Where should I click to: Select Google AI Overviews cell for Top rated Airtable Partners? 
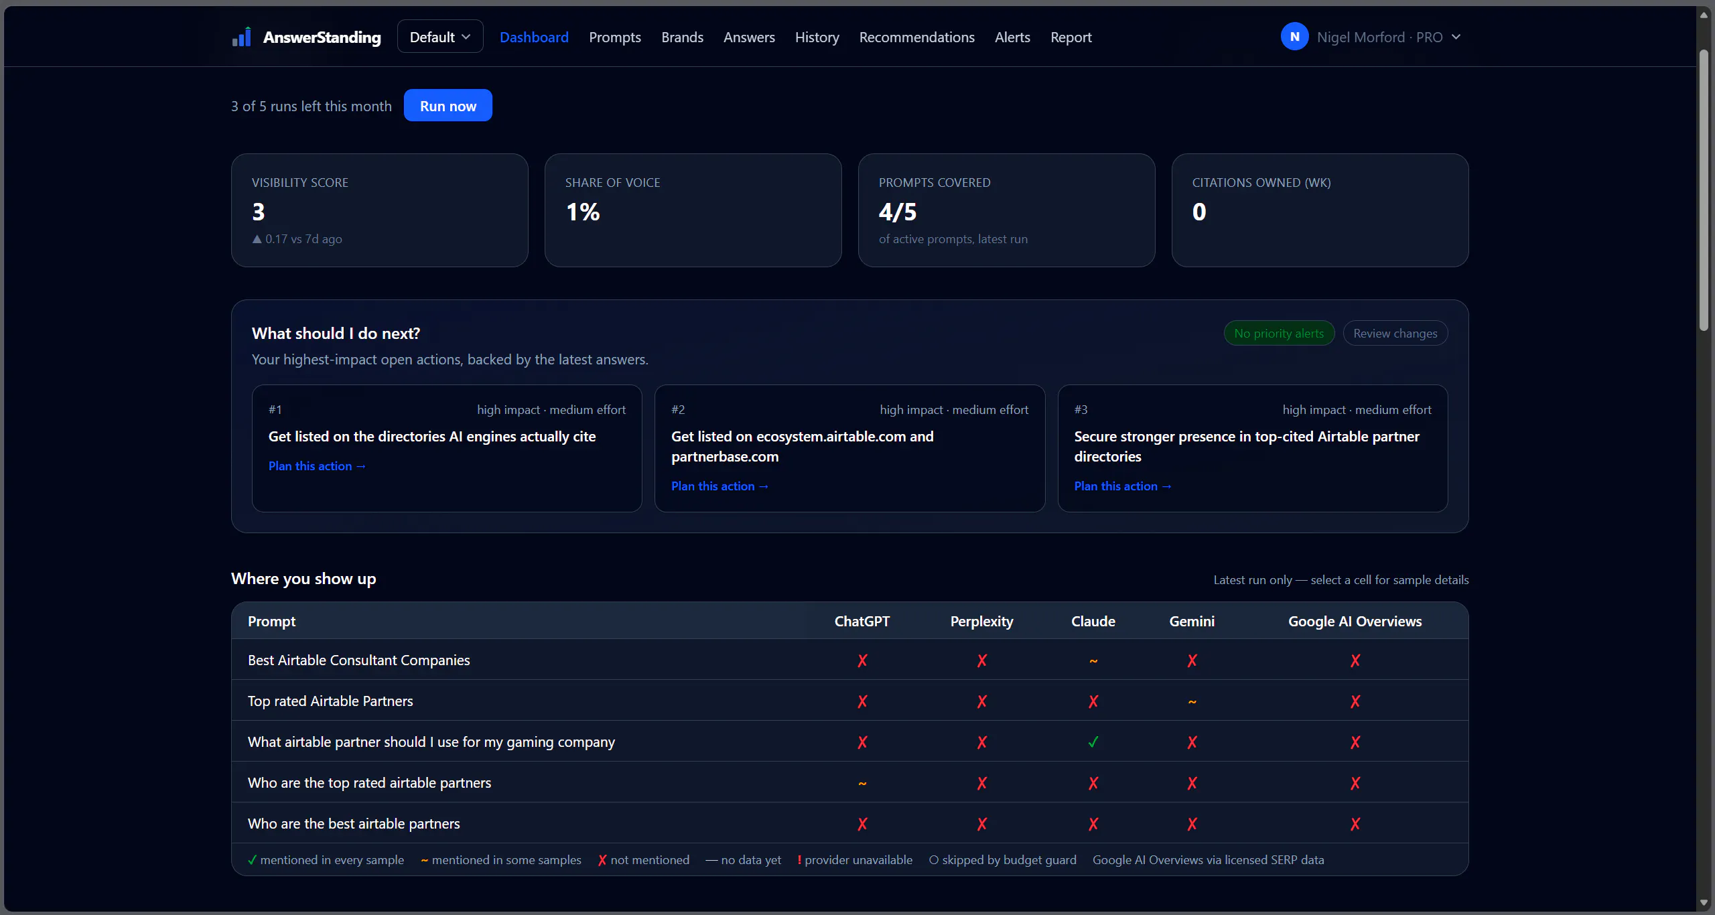(x=1355, y=701)
